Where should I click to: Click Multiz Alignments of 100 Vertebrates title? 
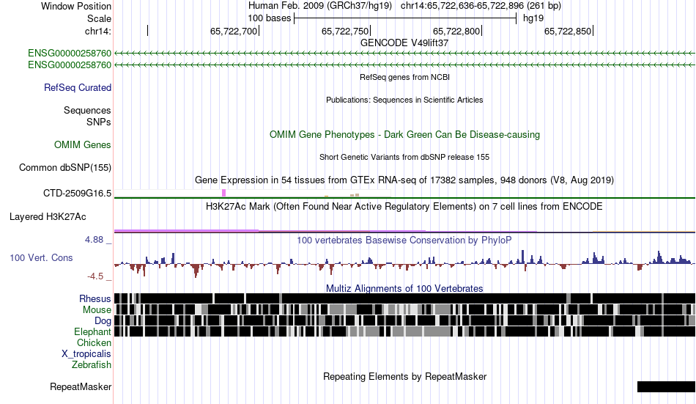(x=404, y=288)
